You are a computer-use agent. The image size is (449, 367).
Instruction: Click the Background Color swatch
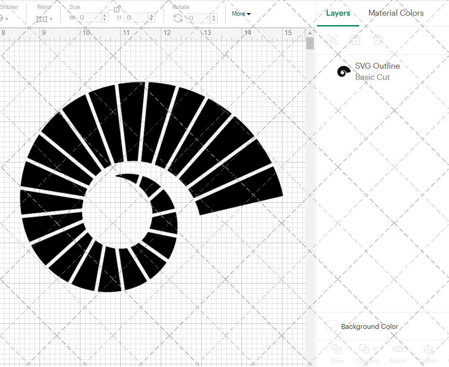click(331, 326)
